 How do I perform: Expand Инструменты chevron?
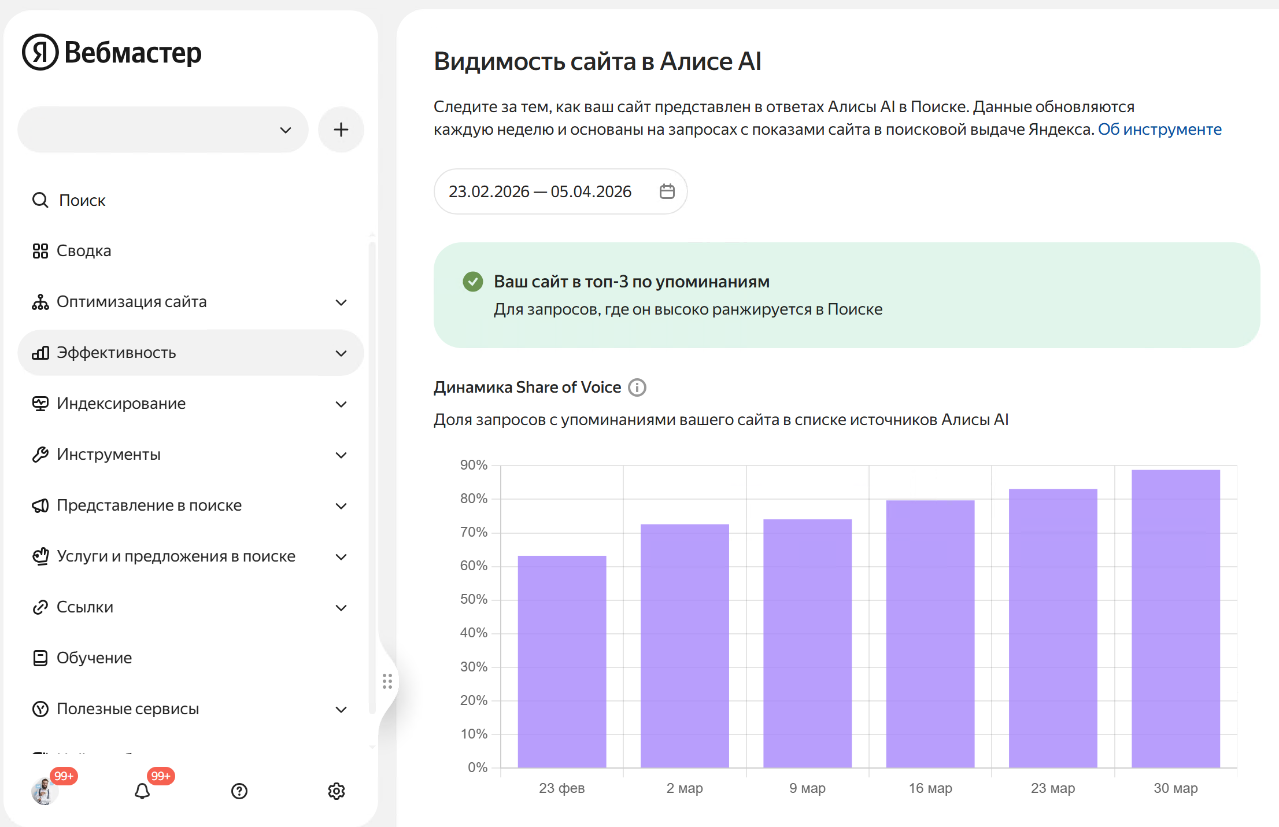341,455
